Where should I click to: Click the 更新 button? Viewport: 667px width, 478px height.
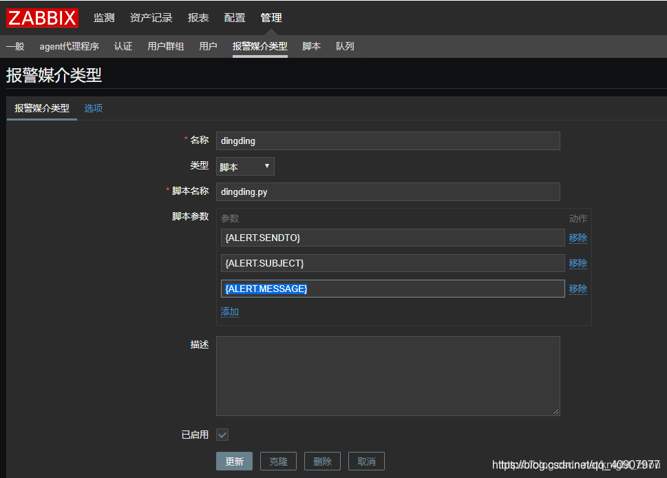235,461
